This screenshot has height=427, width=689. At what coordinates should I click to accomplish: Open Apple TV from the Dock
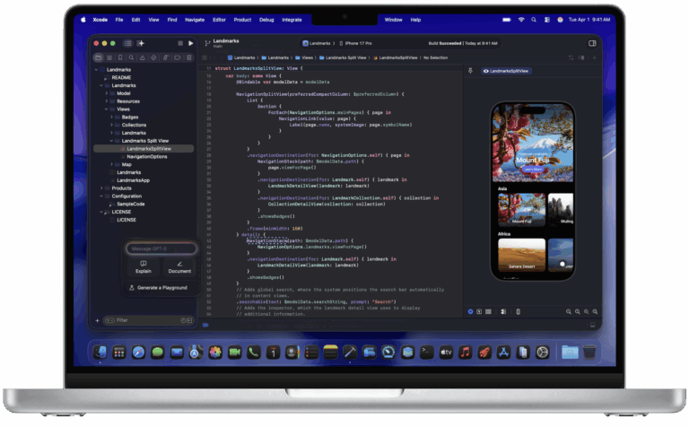click(445, 353)
